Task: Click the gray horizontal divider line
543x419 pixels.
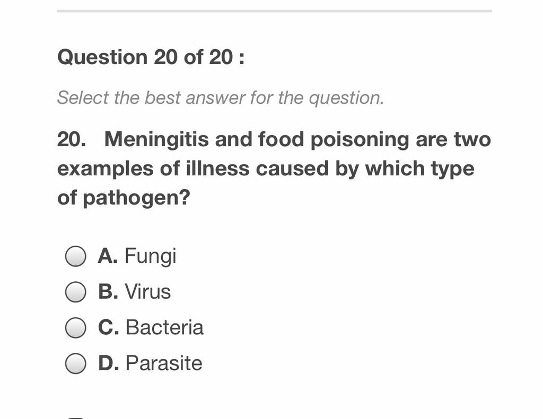Action: (x=275, y=11)
